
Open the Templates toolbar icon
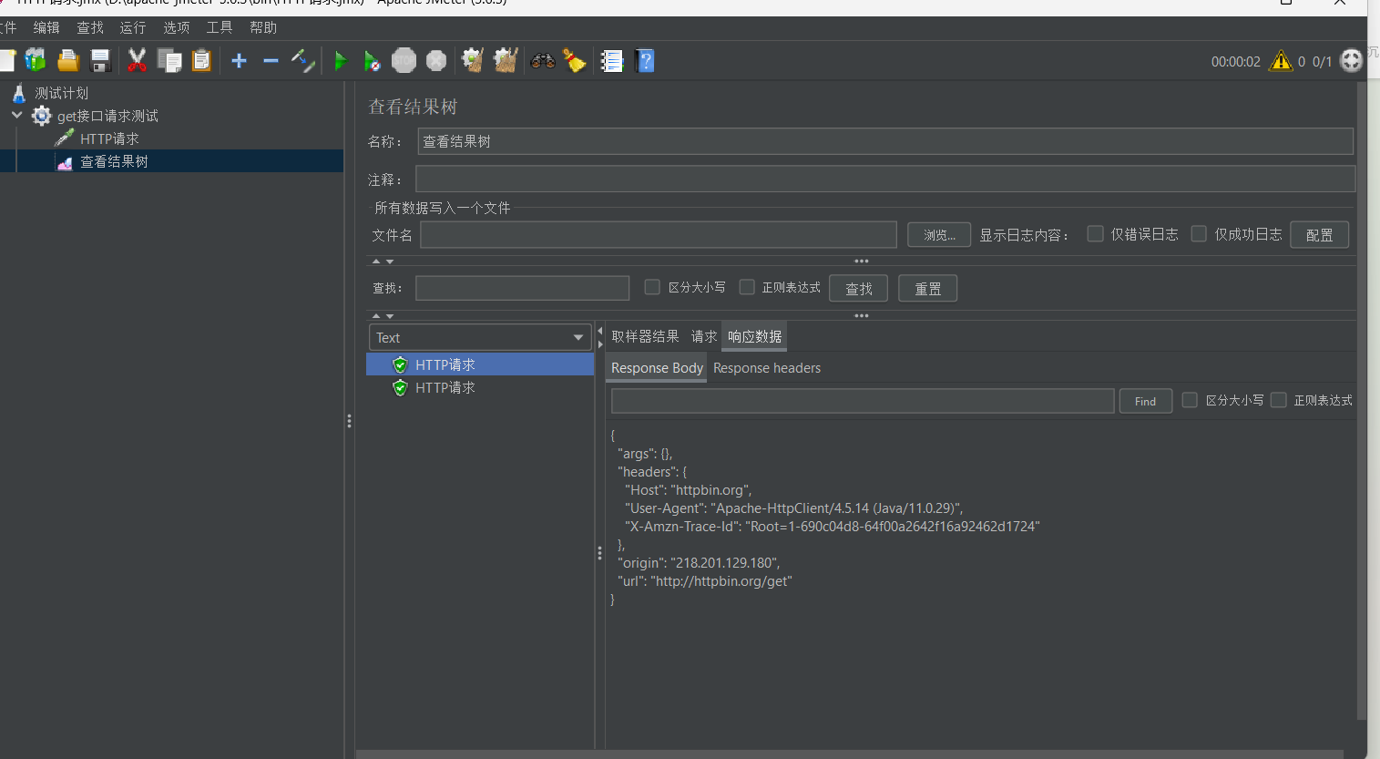point(36,61)
